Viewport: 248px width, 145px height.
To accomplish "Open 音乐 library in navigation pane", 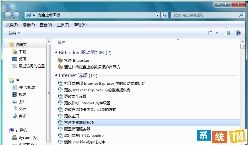I will tap(22, 116).
